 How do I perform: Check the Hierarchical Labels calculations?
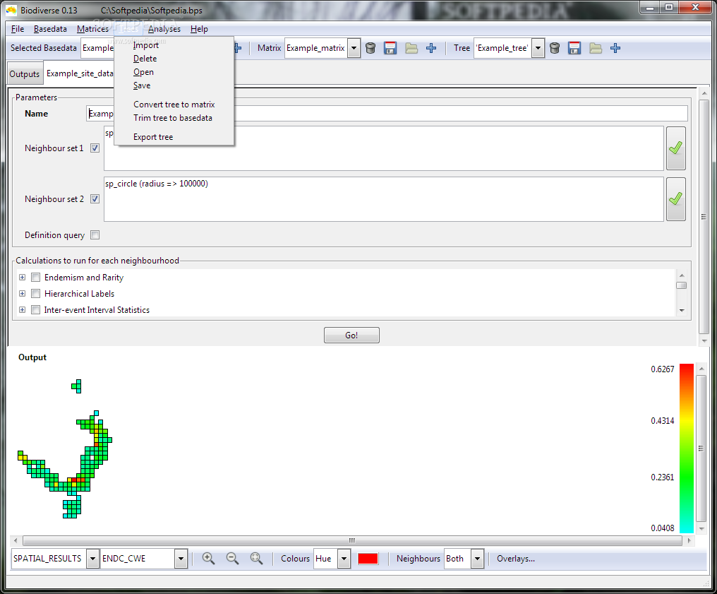pos(36,293)
